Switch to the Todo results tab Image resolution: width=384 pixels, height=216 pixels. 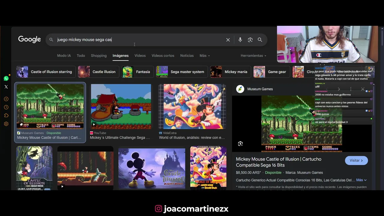coord(81,55)
